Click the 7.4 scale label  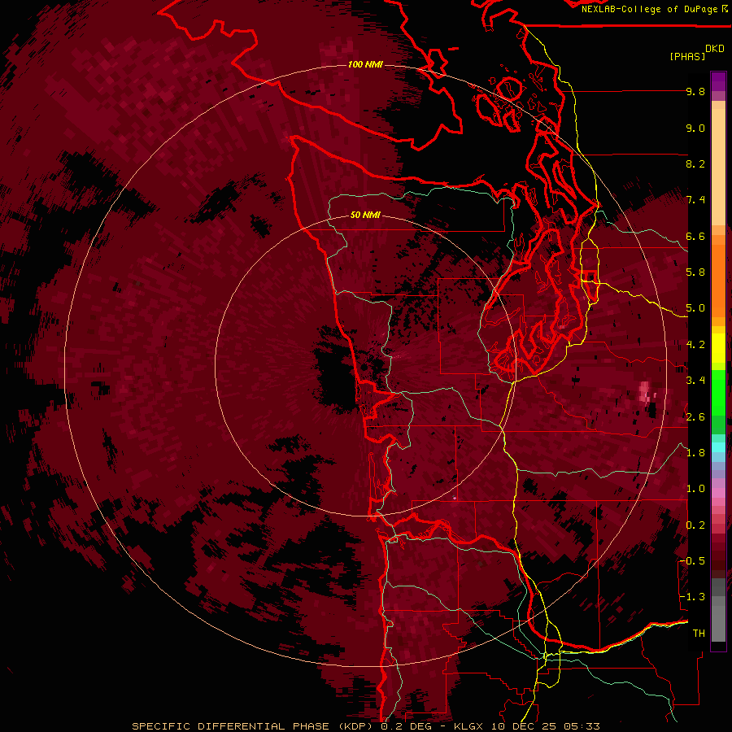695,200
